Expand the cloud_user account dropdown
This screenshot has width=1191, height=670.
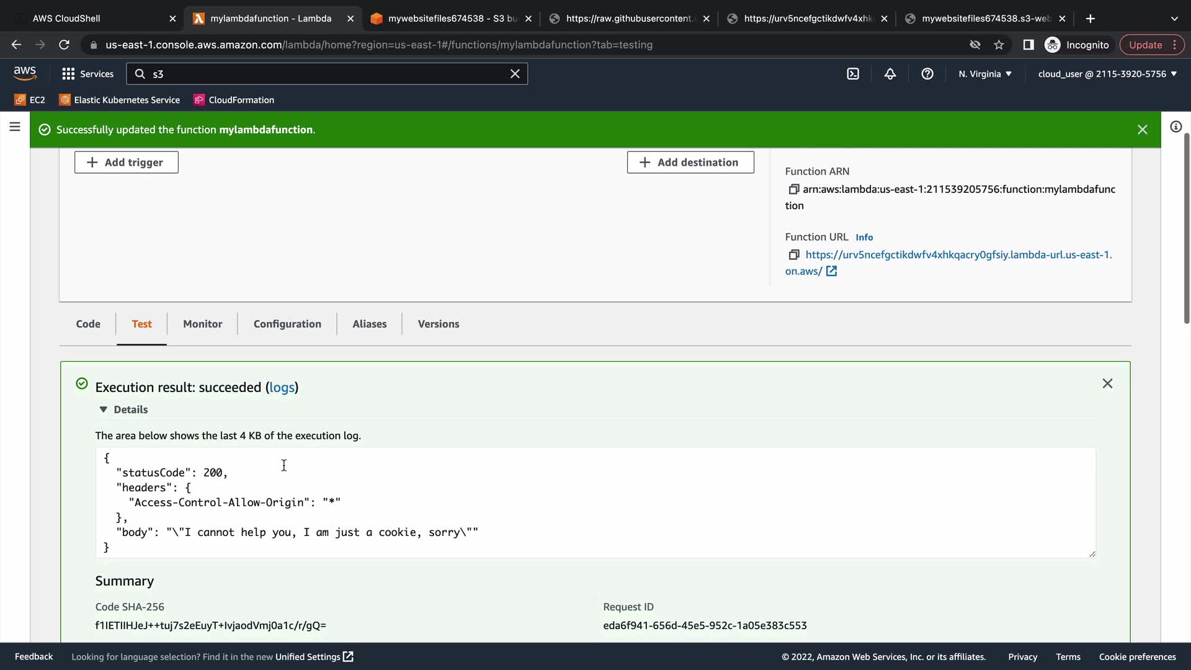click(1107, 74)
